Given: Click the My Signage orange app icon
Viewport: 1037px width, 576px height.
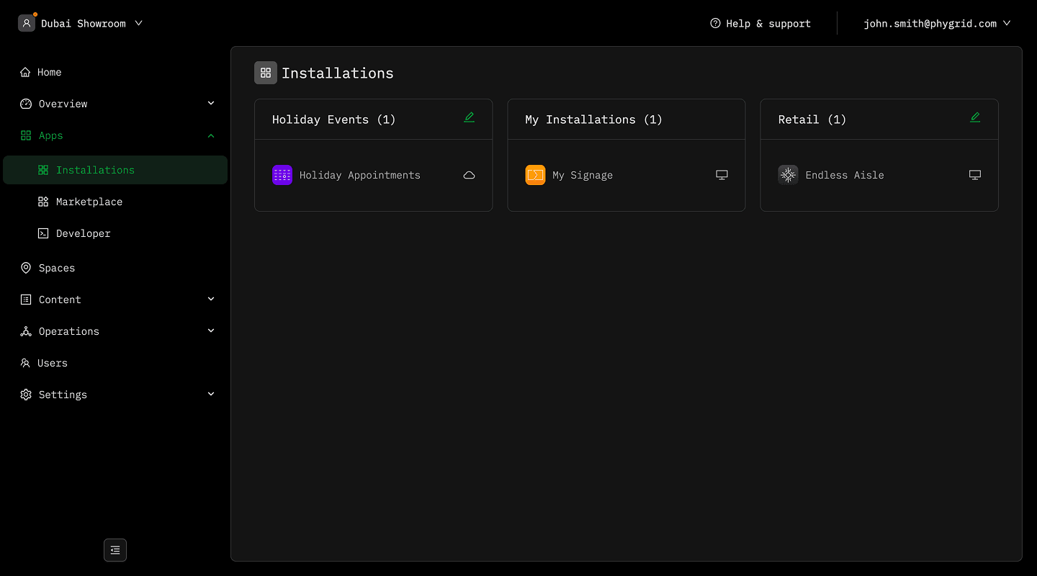Looking at the screenshot, I should (535, 175).
